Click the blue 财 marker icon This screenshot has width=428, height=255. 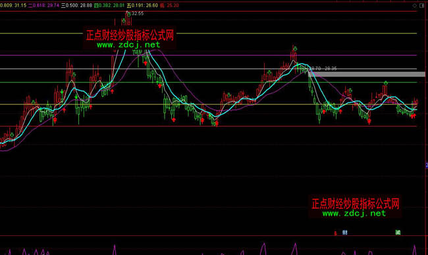[x=345, y=233]
